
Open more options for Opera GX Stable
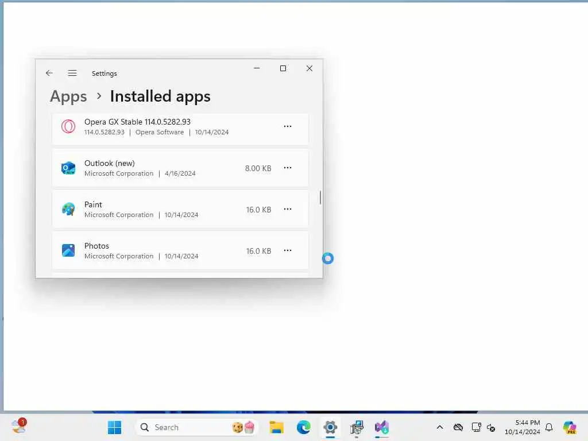pyautogui.click(x=288, y=126)
